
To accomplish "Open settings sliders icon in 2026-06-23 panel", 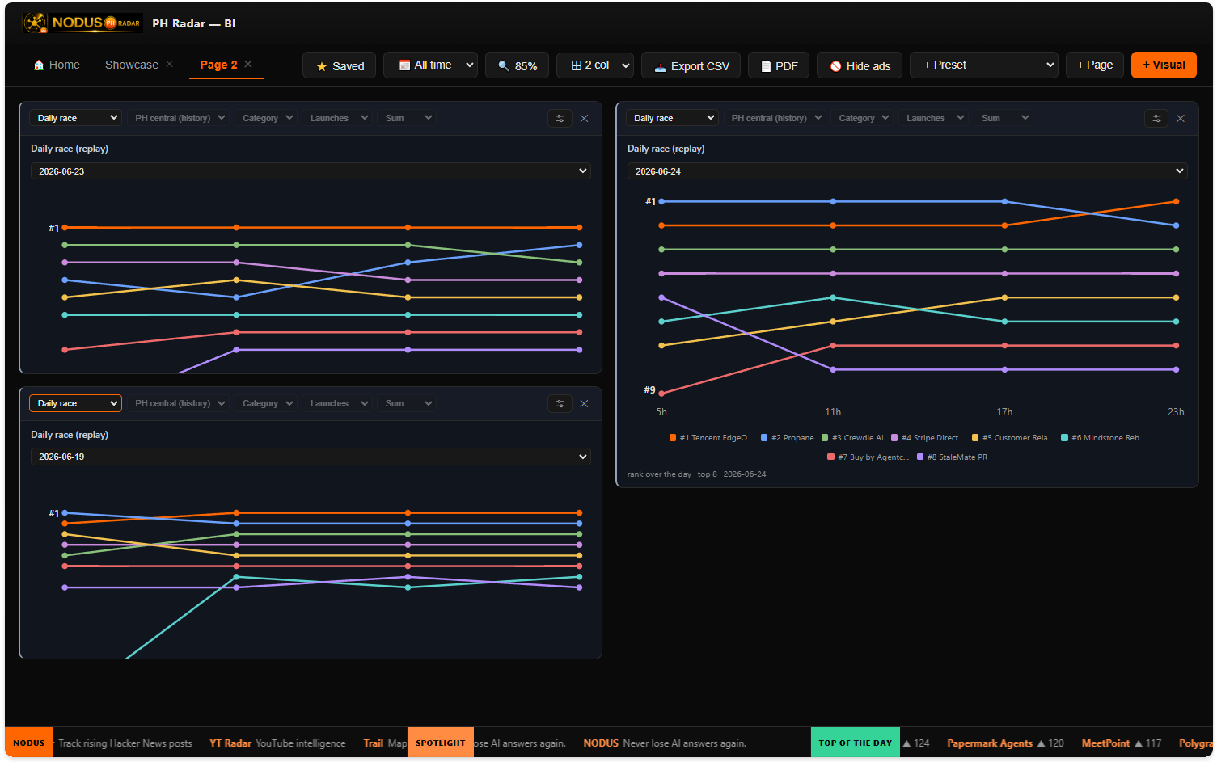I will pyautogui.click(x=560, y=119).
